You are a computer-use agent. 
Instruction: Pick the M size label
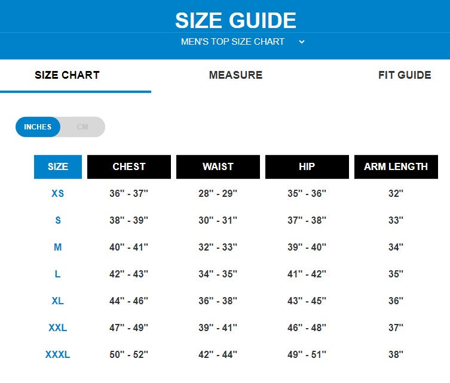point(58,248)
